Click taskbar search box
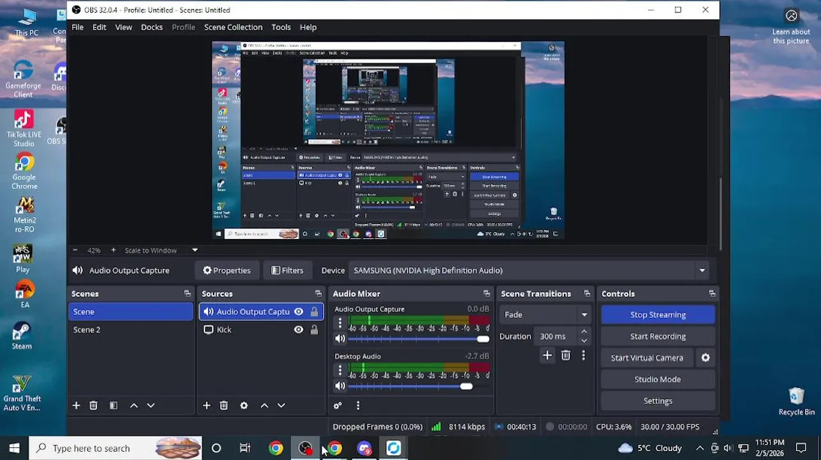This screenshot has height=460, width=821. tap(115, 448)
